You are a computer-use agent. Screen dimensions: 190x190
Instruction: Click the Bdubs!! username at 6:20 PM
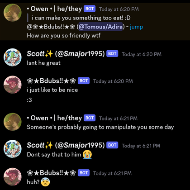pos(51,81)
